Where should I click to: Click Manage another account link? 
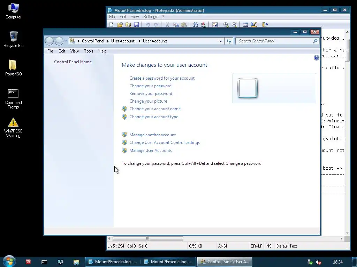click(152, 135)
